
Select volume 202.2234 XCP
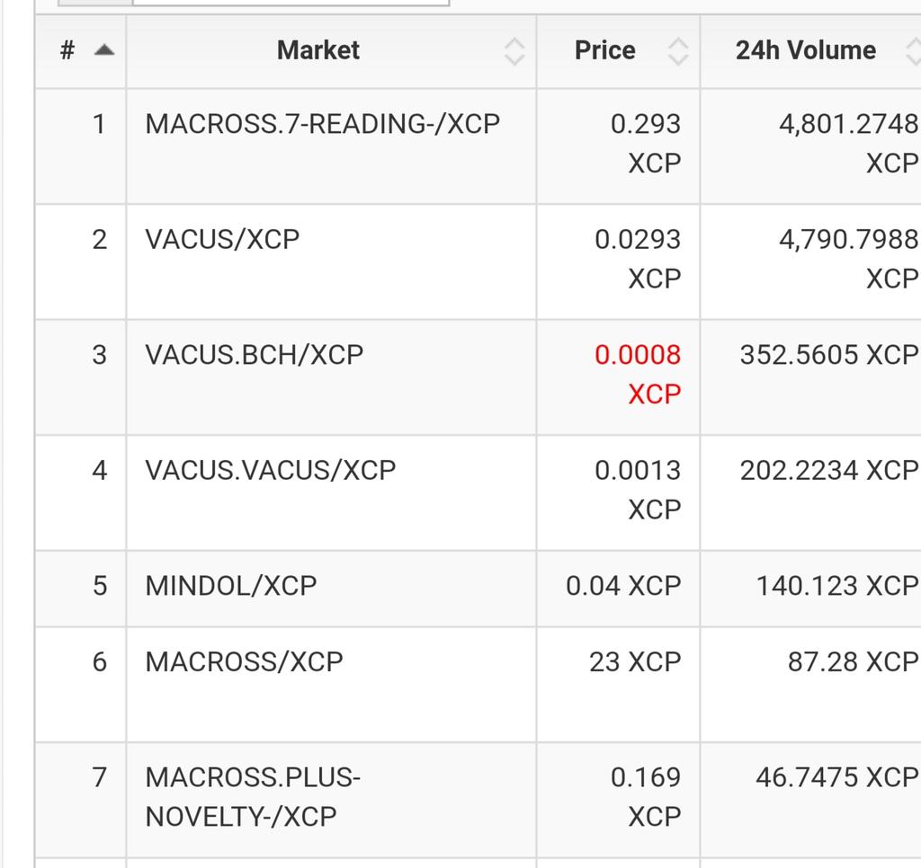[x=828, y=471]
